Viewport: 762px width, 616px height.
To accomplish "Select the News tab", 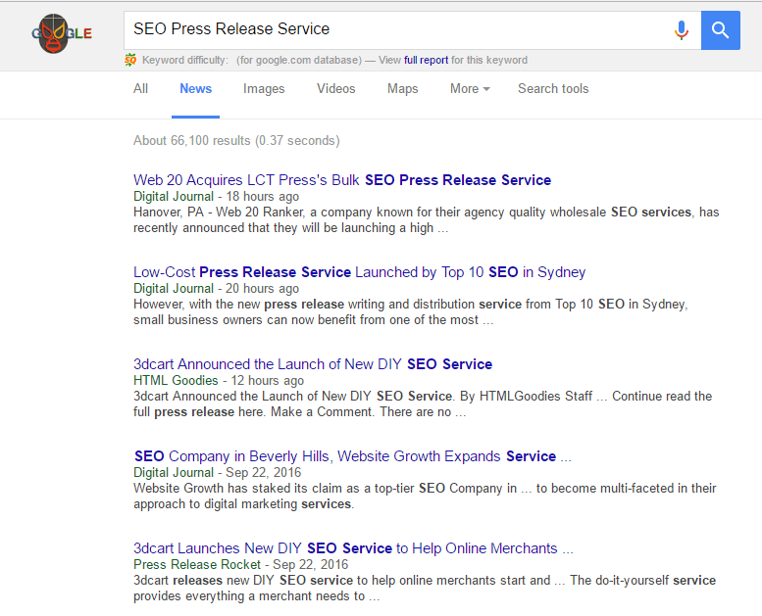I will (195, 89).
